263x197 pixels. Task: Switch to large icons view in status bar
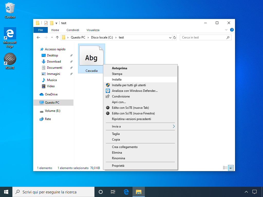point(231,168)
